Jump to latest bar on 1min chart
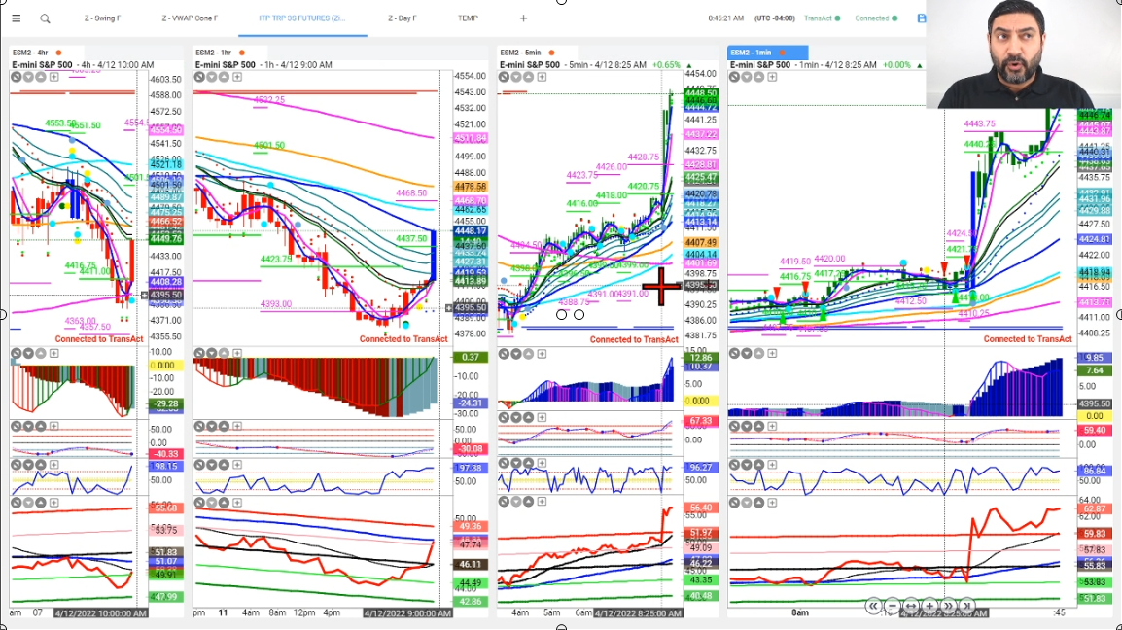This screenshot has width=1122, height=630. (967, 606)
